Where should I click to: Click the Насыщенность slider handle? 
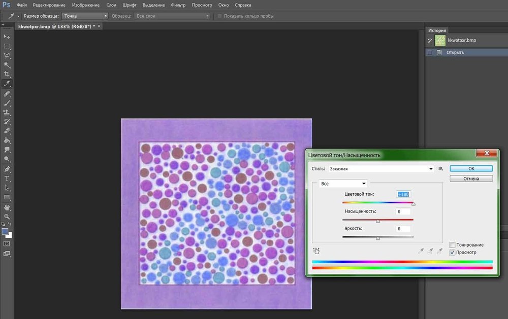coord(377,221)
